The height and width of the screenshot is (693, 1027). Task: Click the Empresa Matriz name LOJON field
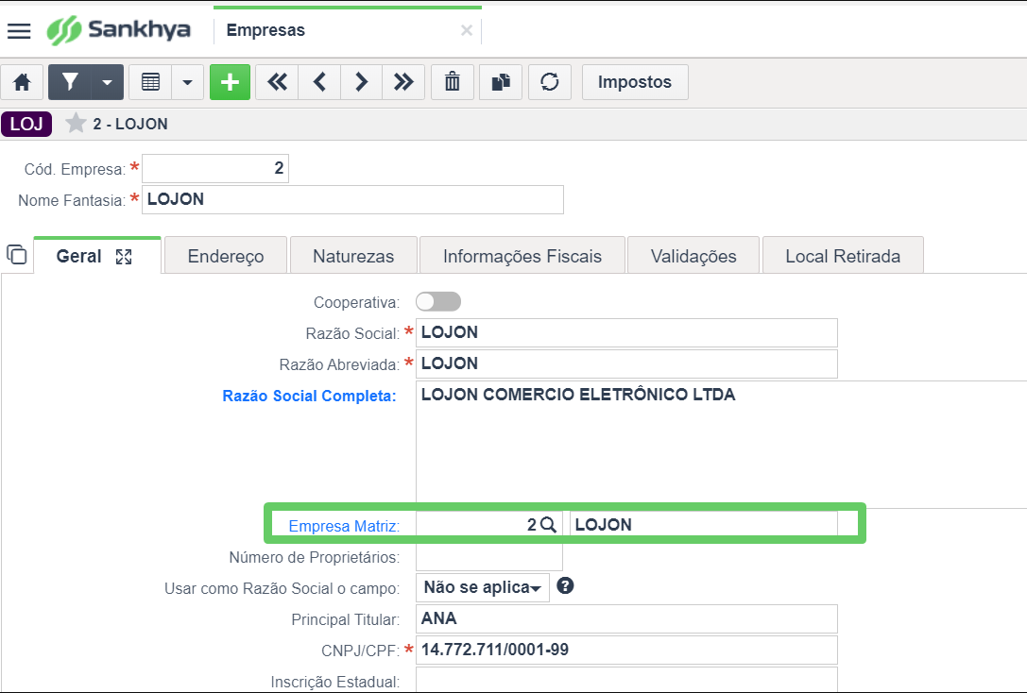(704, 525)
